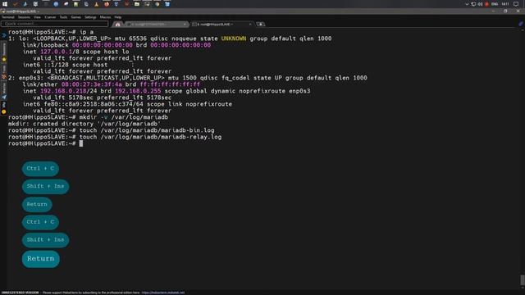Click the inet6 fe80::c8a9:2518:8a06:c374/64 line

point(127,104)
